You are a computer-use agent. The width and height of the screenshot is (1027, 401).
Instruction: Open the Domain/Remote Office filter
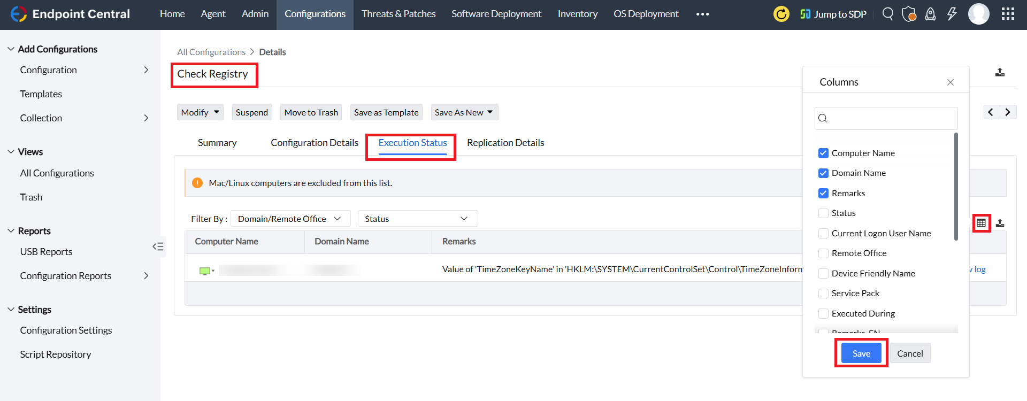point(290,219)
